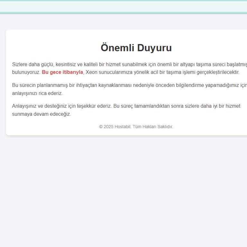Select the red "Bu gece itibarıyla" text
This screenshot has height=247, width=247.
pyautogui.click(x=62, y=72)
